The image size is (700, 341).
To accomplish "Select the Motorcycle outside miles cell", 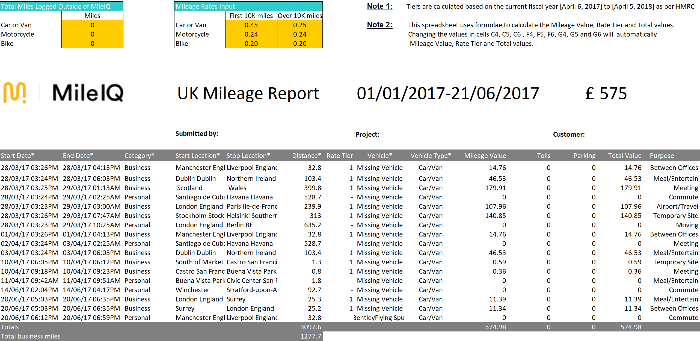I will coord(92,34).
